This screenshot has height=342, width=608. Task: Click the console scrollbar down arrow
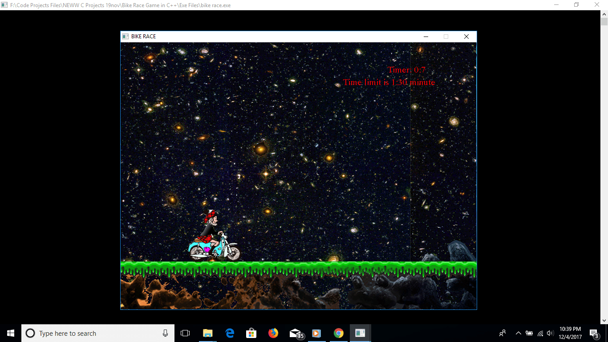coord(604,320)
